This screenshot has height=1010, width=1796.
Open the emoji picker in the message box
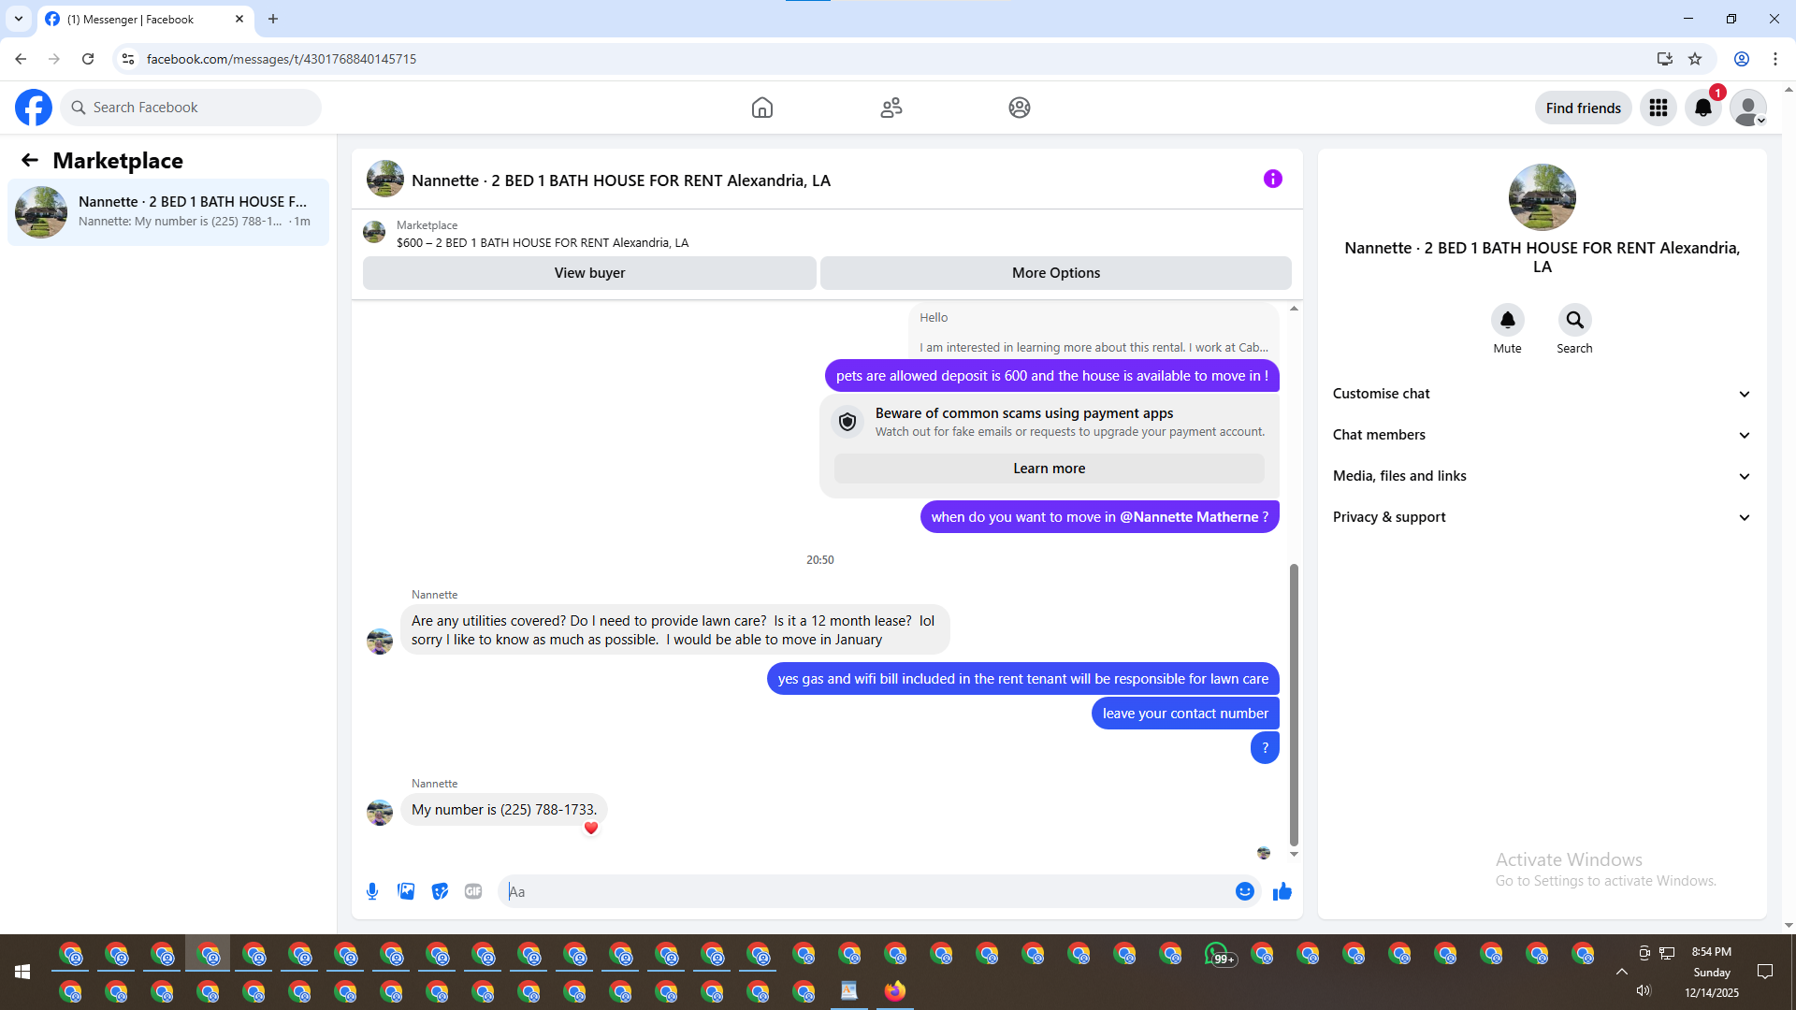point(1244,891)
